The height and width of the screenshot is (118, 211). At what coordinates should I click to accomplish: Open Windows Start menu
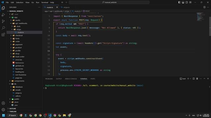coord(4,115)
